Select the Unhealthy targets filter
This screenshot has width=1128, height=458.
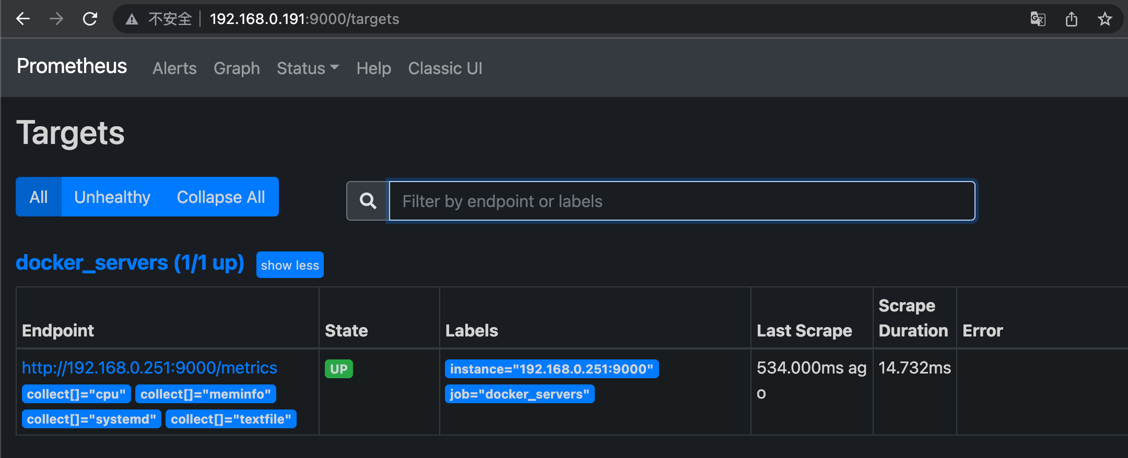(x=112, y=197)
